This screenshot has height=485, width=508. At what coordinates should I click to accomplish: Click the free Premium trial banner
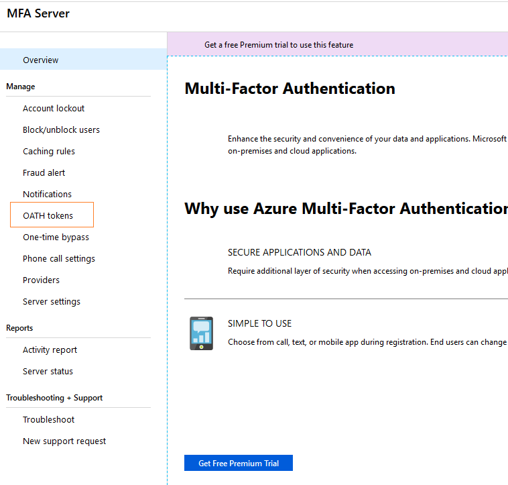[338, 44]
